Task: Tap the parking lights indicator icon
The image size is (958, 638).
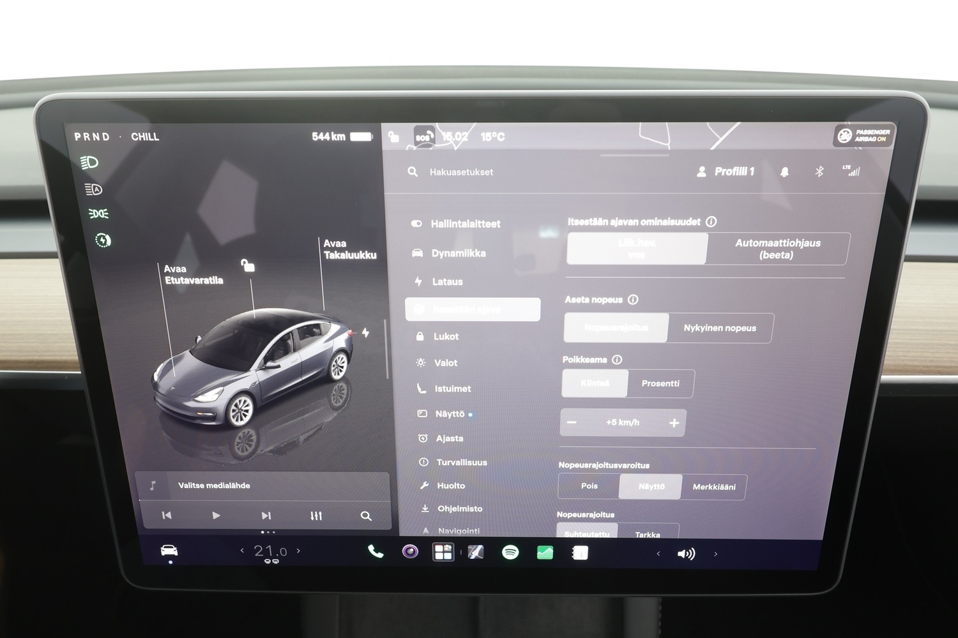Action: tap(98, 214)
